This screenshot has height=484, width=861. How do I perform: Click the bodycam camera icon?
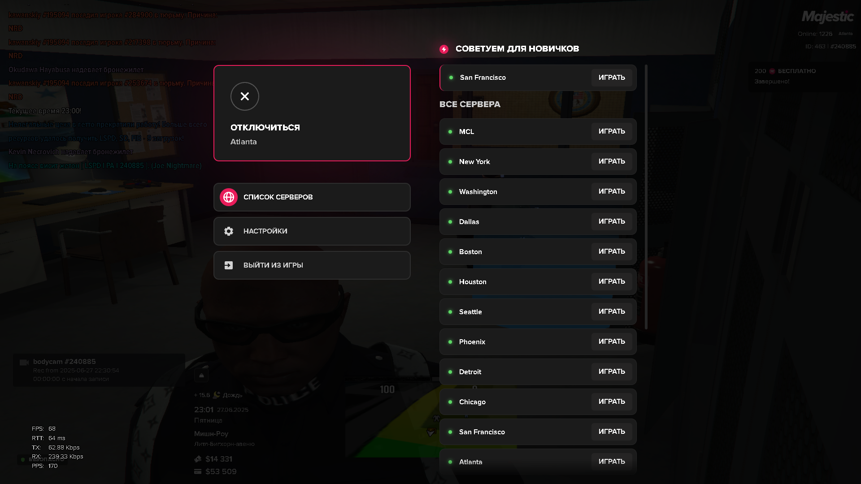(24, 362)
